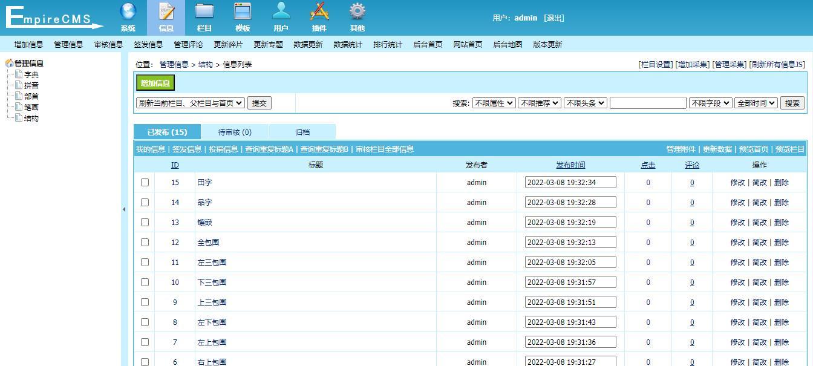Check the checkbox for row 左下包围
Screen dimensions: 813x366
tap(145, 322)
